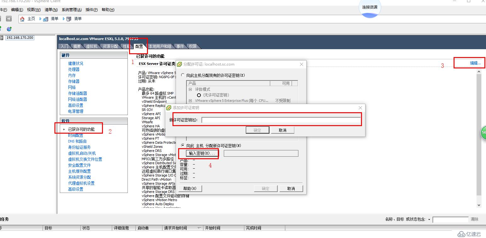Screen dimensions: 486x238
Task: Switch to the 资源分配 tab
Action: tap(110, 46)
